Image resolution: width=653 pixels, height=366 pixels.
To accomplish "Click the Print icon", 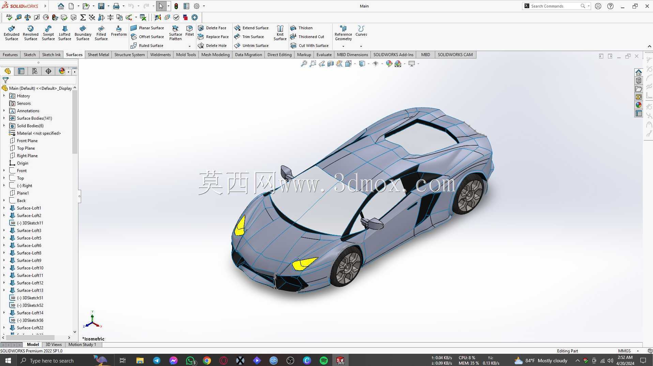I will (116, 6).
